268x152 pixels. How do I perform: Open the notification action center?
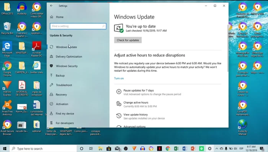[261, 149]
